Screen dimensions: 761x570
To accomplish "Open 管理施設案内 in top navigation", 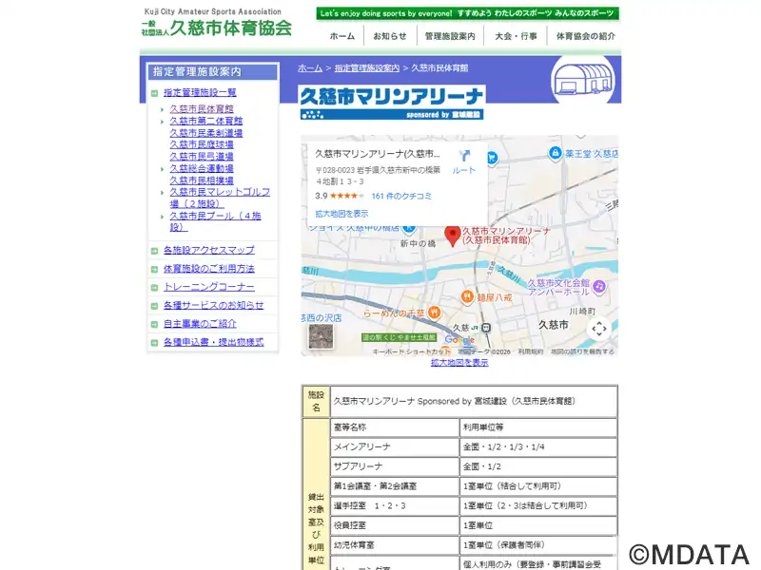I will point(450,36).
